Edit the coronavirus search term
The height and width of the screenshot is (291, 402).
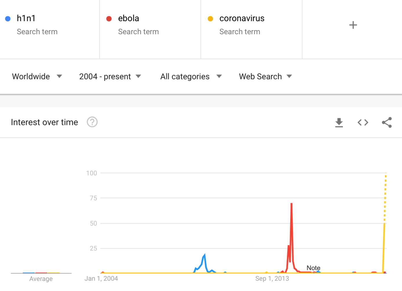click(x=242, y=18)
